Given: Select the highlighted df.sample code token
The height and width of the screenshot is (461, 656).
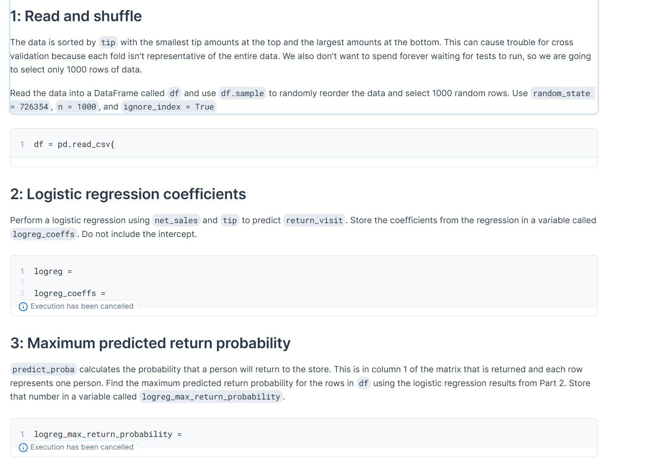Looking at the screenshot, I should pyautogui.click(x=242, y=93).
